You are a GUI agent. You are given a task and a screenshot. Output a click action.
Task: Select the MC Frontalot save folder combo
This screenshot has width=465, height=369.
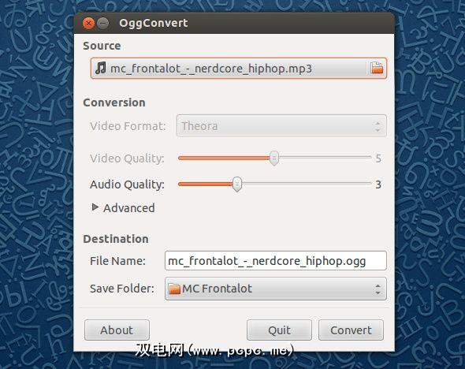tap(276, 289)
